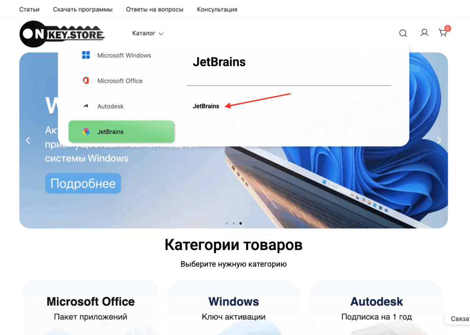This screenshot has height=335, width=470.
Task: Expand the Каталог dropdown
Action: pos(148,34)
